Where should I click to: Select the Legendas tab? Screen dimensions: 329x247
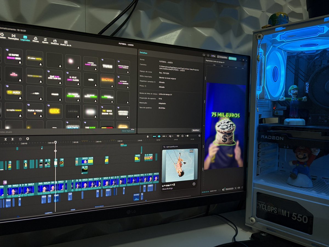click(25, 38)
